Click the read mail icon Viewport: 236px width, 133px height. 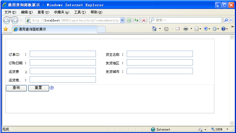(x=178, y=29)
